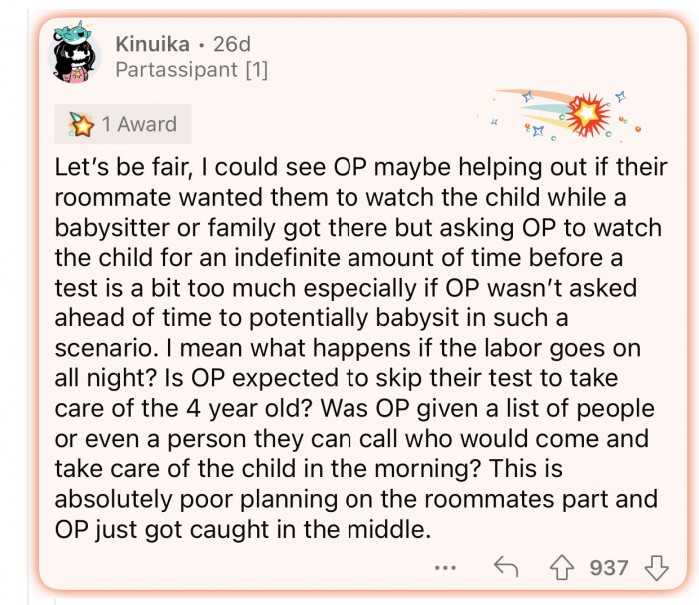Click the star icon in the award badge
The height and width of the screenshot is (605, 699).
click(x=81, y=125)
